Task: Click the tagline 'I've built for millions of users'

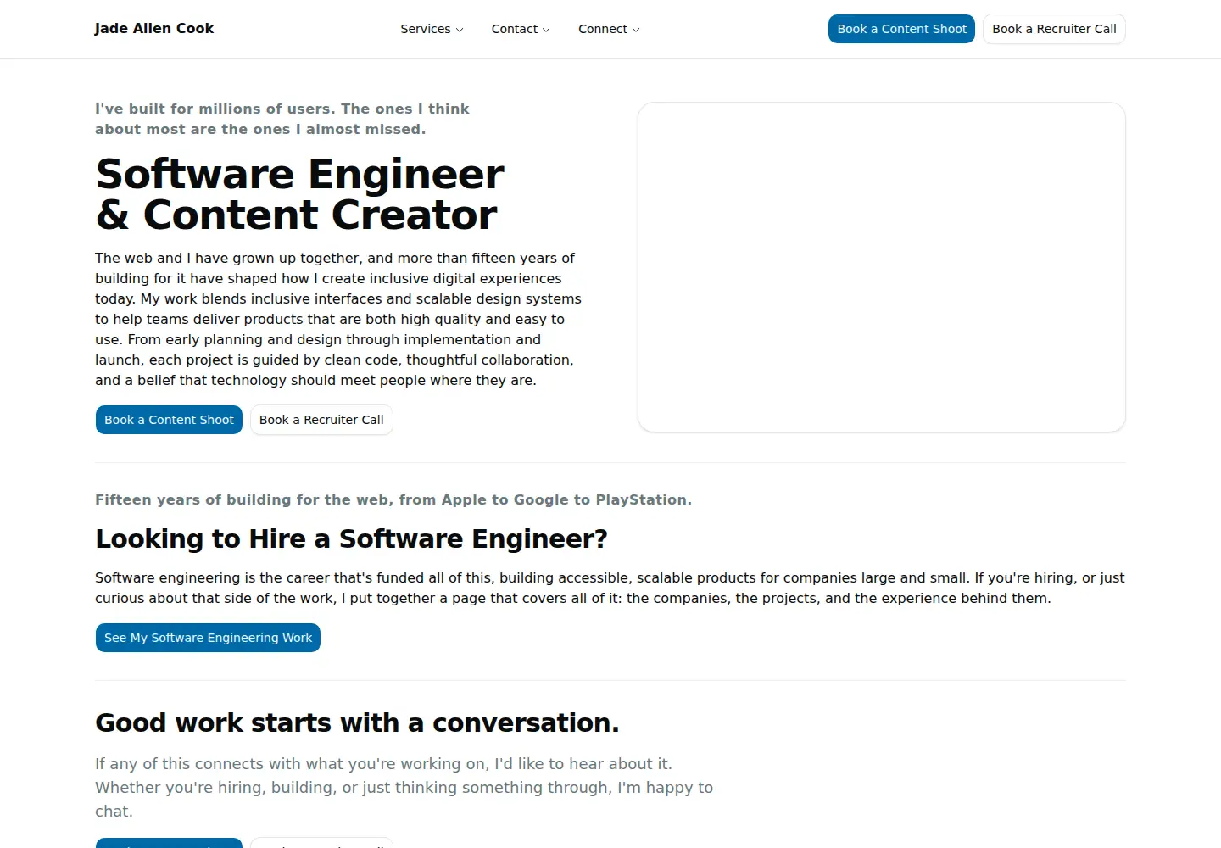Action: 282,119
